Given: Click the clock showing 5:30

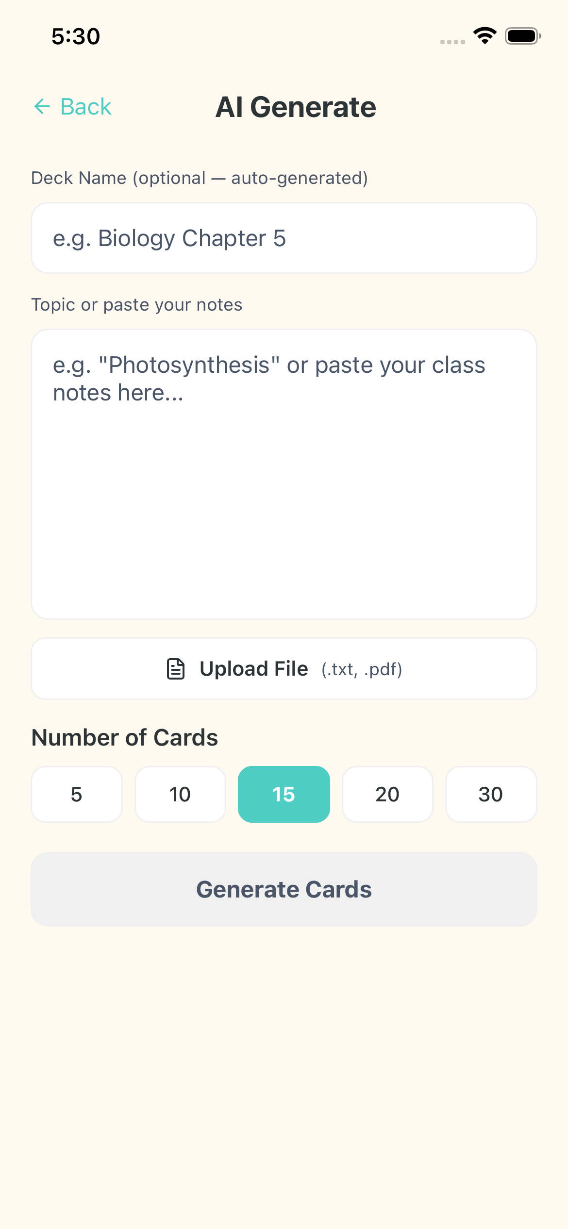Looking at the screenshot, I should click(76, 35).
